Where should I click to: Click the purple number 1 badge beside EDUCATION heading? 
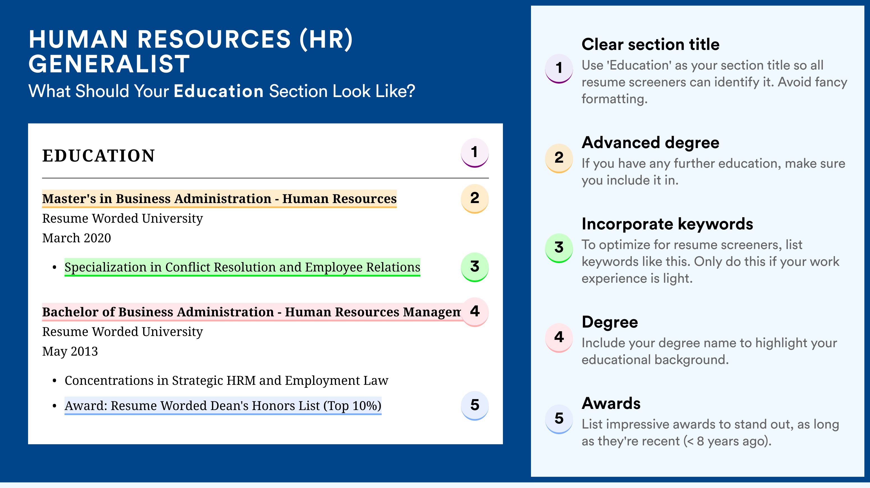pos(475,153)
